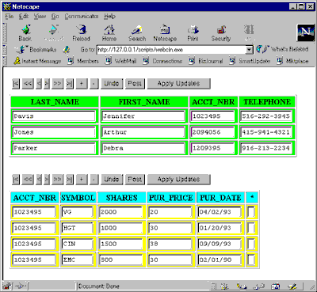This screenshot has height=292, width=317.
Task: Click the SYMBOL column header
Action: click(x=78, y=198)
